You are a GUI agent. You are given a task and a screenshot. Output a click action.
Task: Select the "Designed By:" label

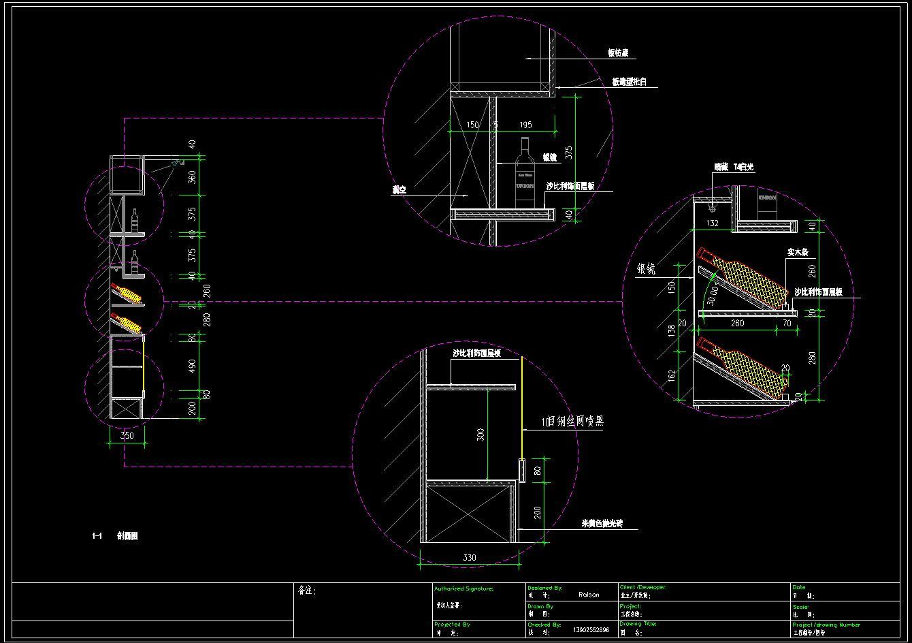coord(544,587)
